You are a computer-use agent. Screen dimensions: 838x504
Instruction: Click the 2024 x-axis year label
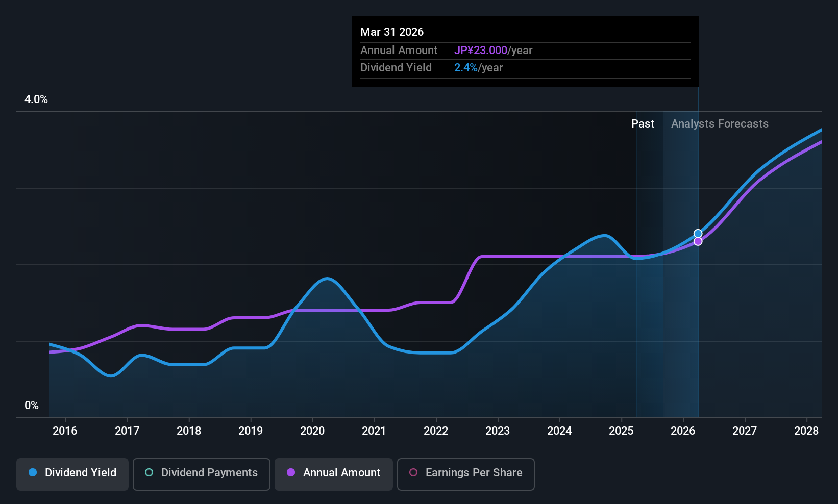click(559, 431)
